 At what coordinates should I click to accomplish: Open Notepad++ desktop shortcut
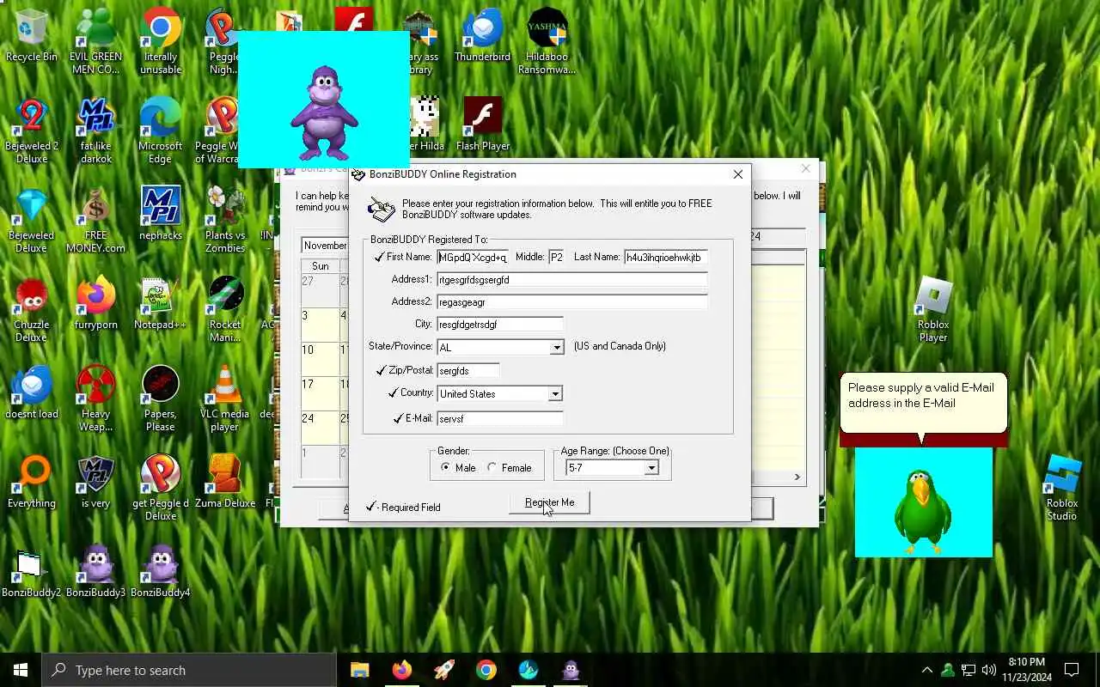pos(161,303)
